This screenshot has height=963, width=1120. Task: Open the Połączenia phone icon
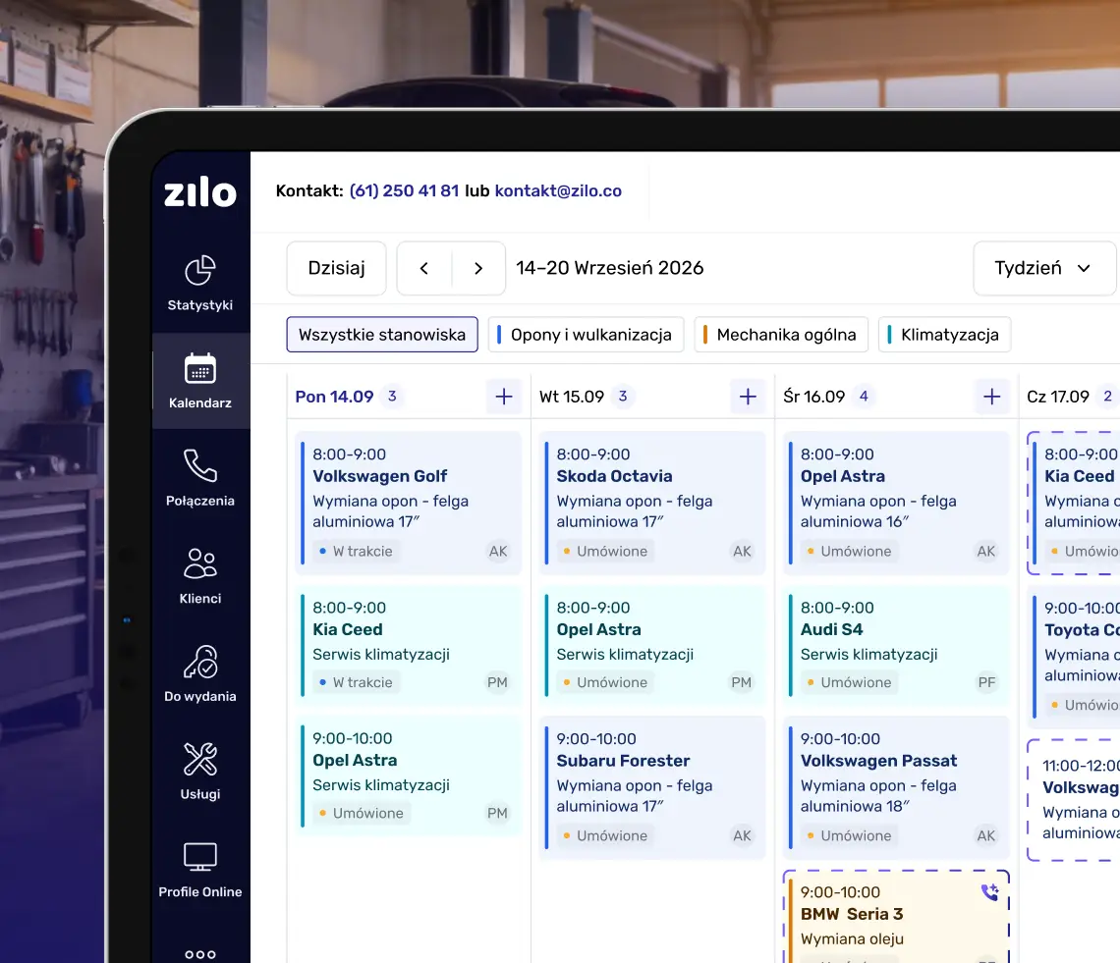200,466
